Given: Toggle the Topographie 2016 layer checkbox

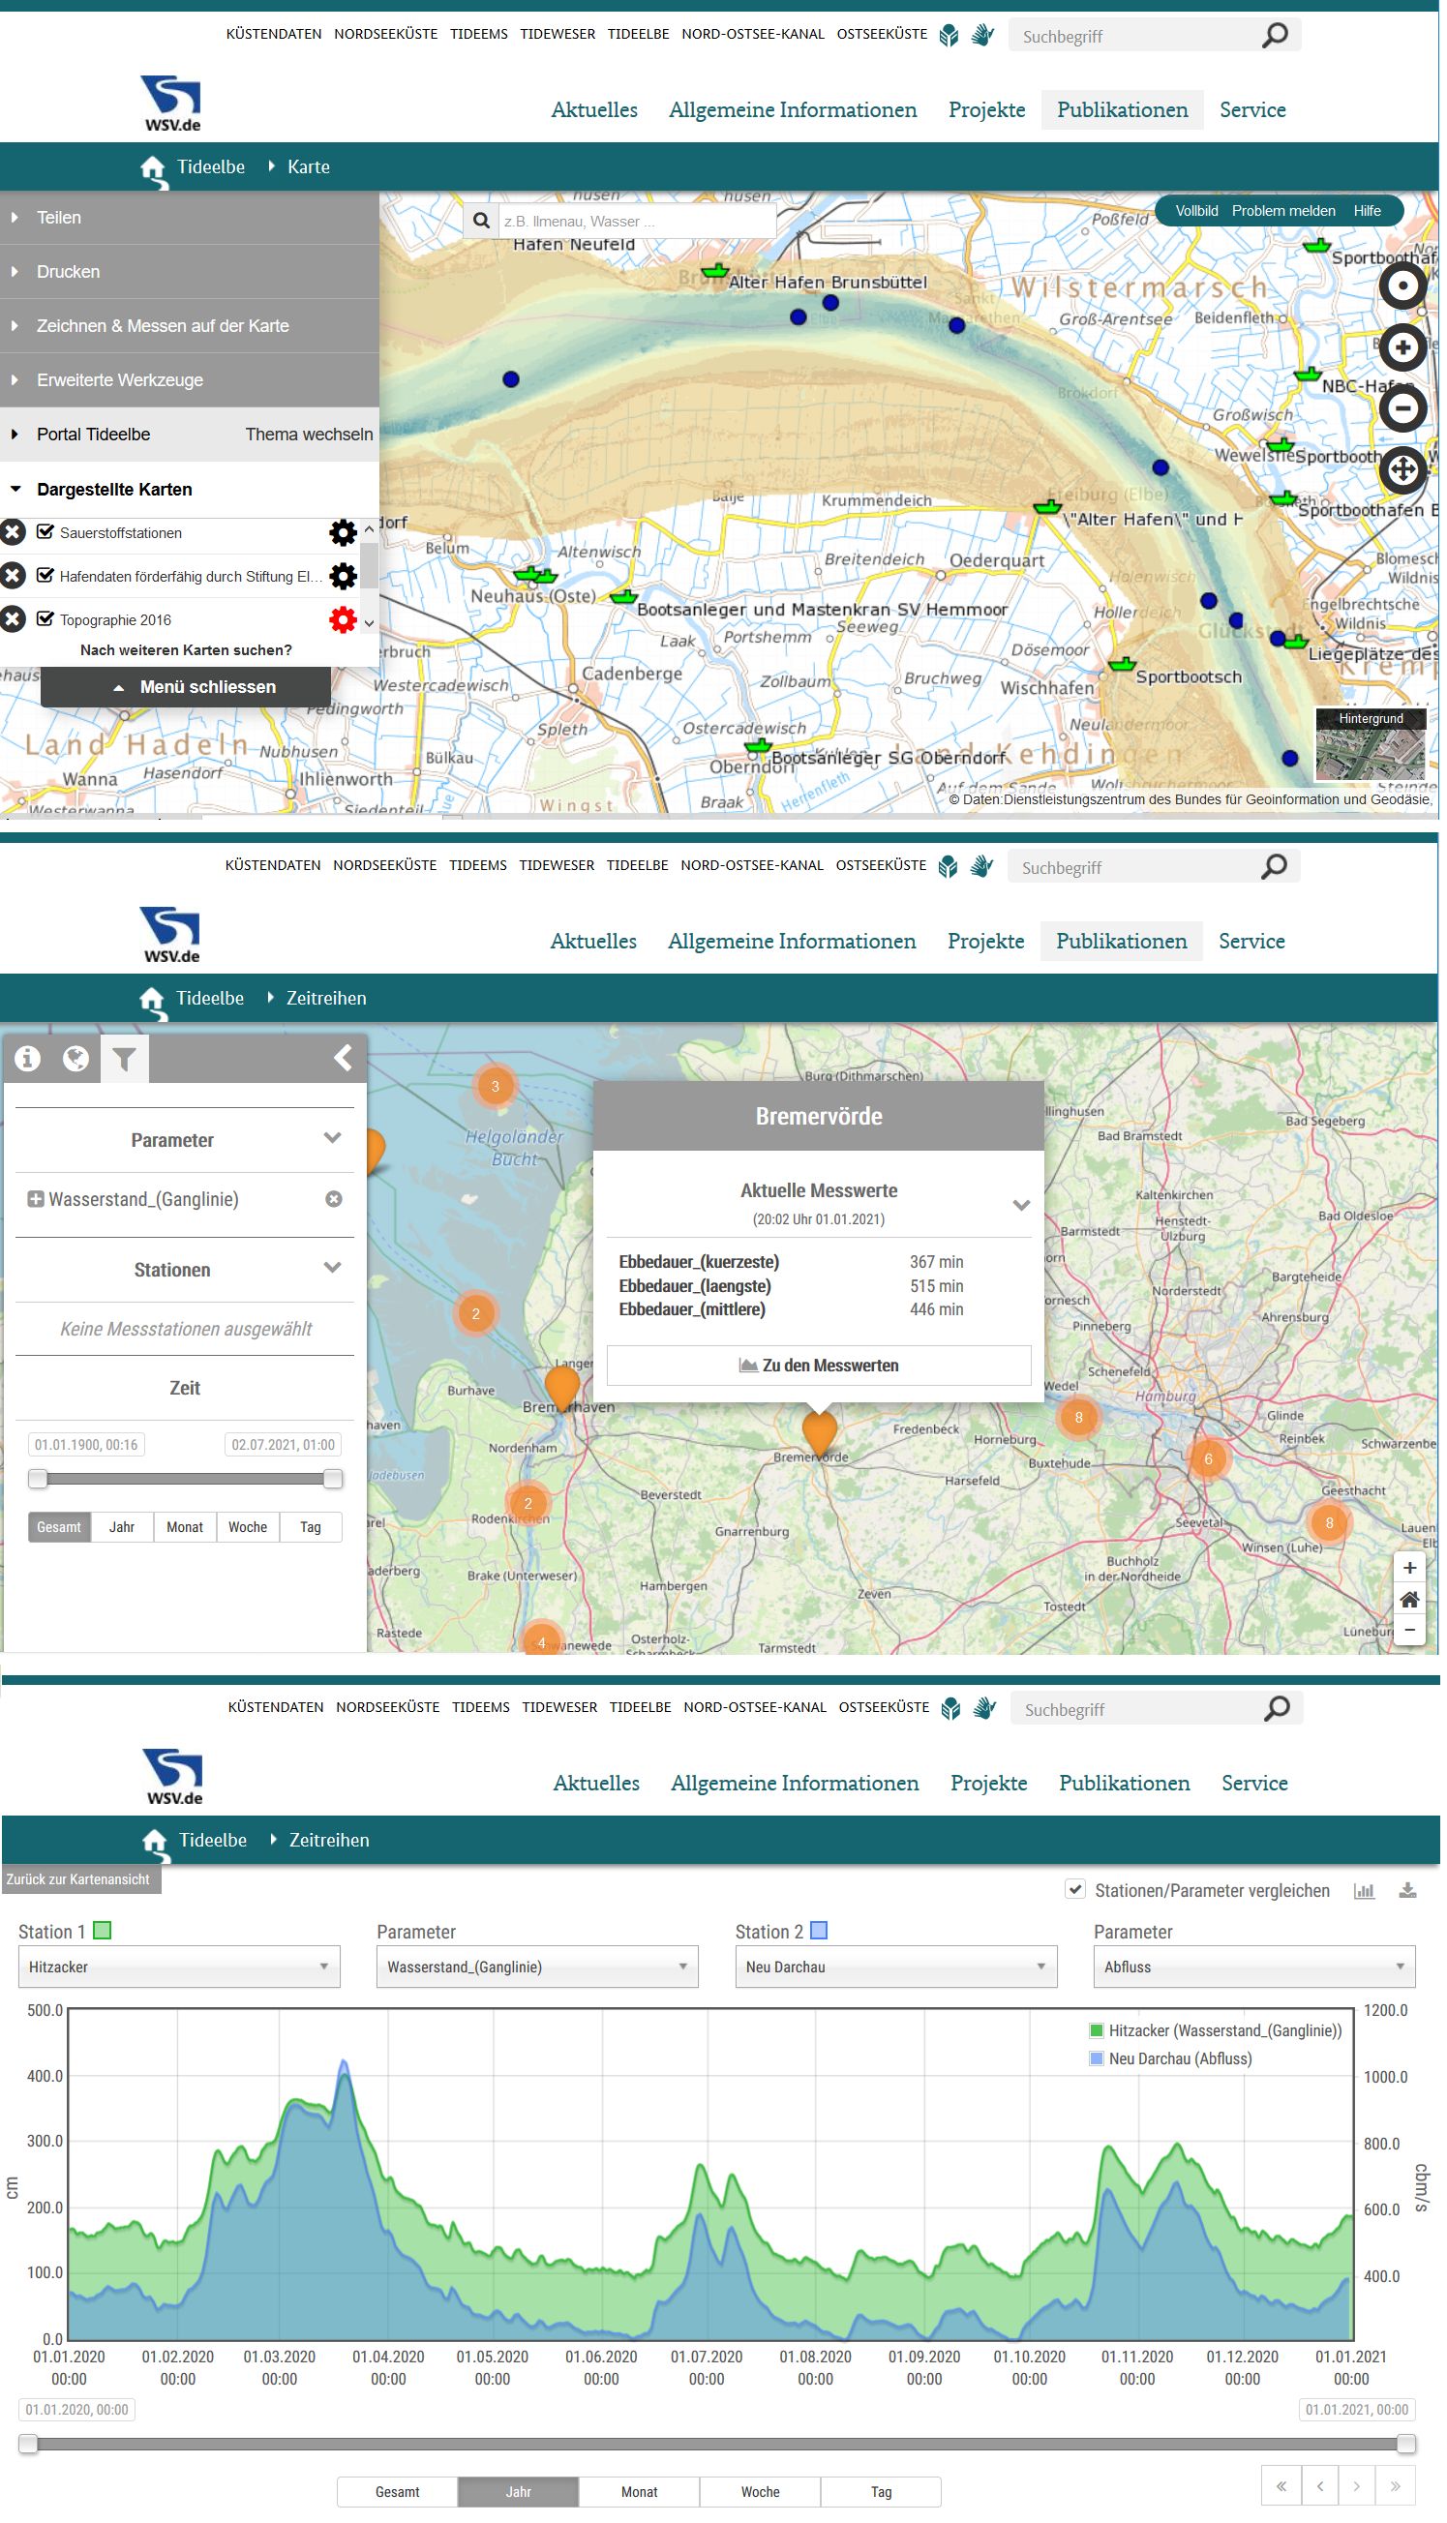Looking at the screenshot, I should coord(45,620).
